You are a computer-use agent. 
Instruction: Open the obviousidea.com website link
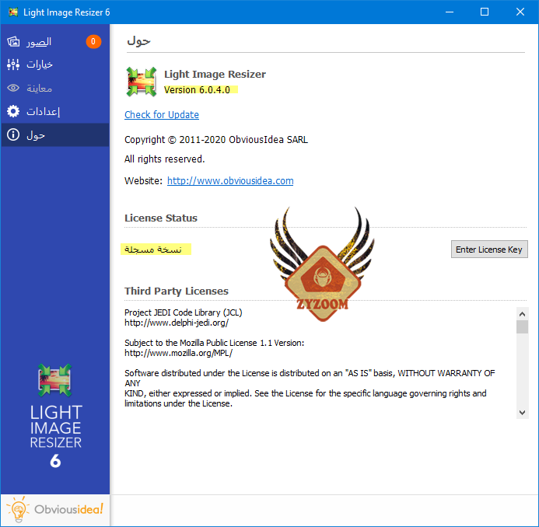pos(230,180)
